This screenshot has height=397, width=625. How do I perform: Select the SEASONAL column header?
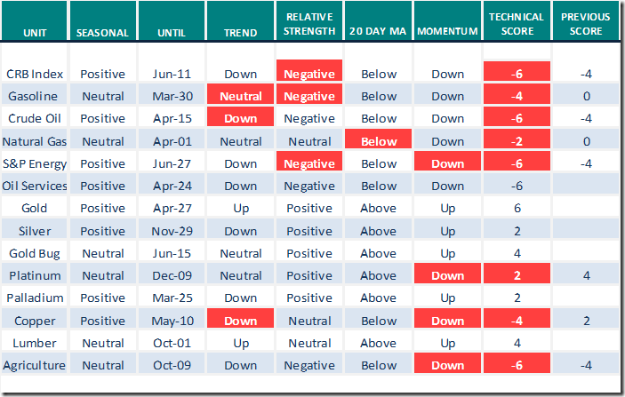[x=103, y=33]
